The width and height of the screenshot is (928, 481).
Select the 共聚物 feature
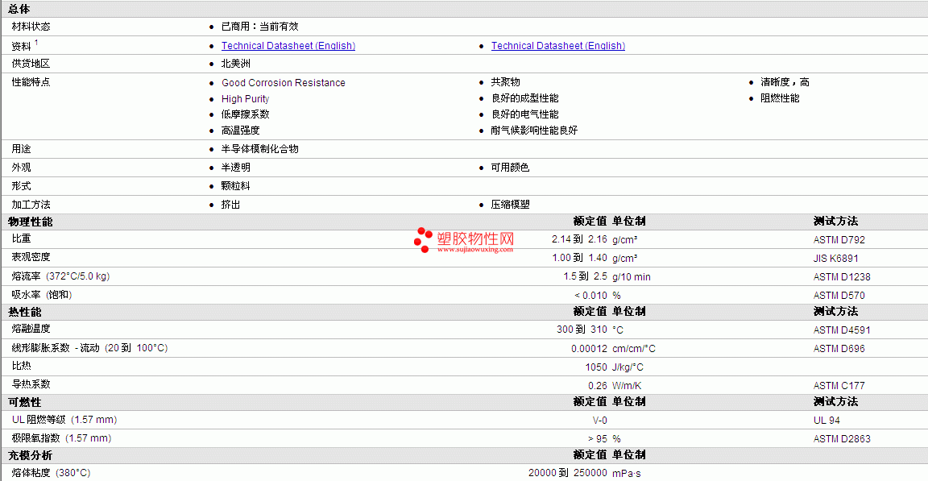(x=505, y=81)
